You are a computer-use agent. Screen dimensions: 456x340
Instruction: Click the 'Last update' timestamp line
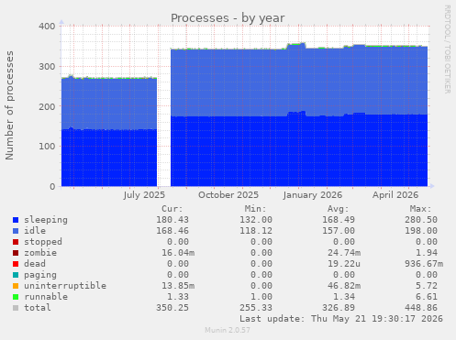[341, 319]
